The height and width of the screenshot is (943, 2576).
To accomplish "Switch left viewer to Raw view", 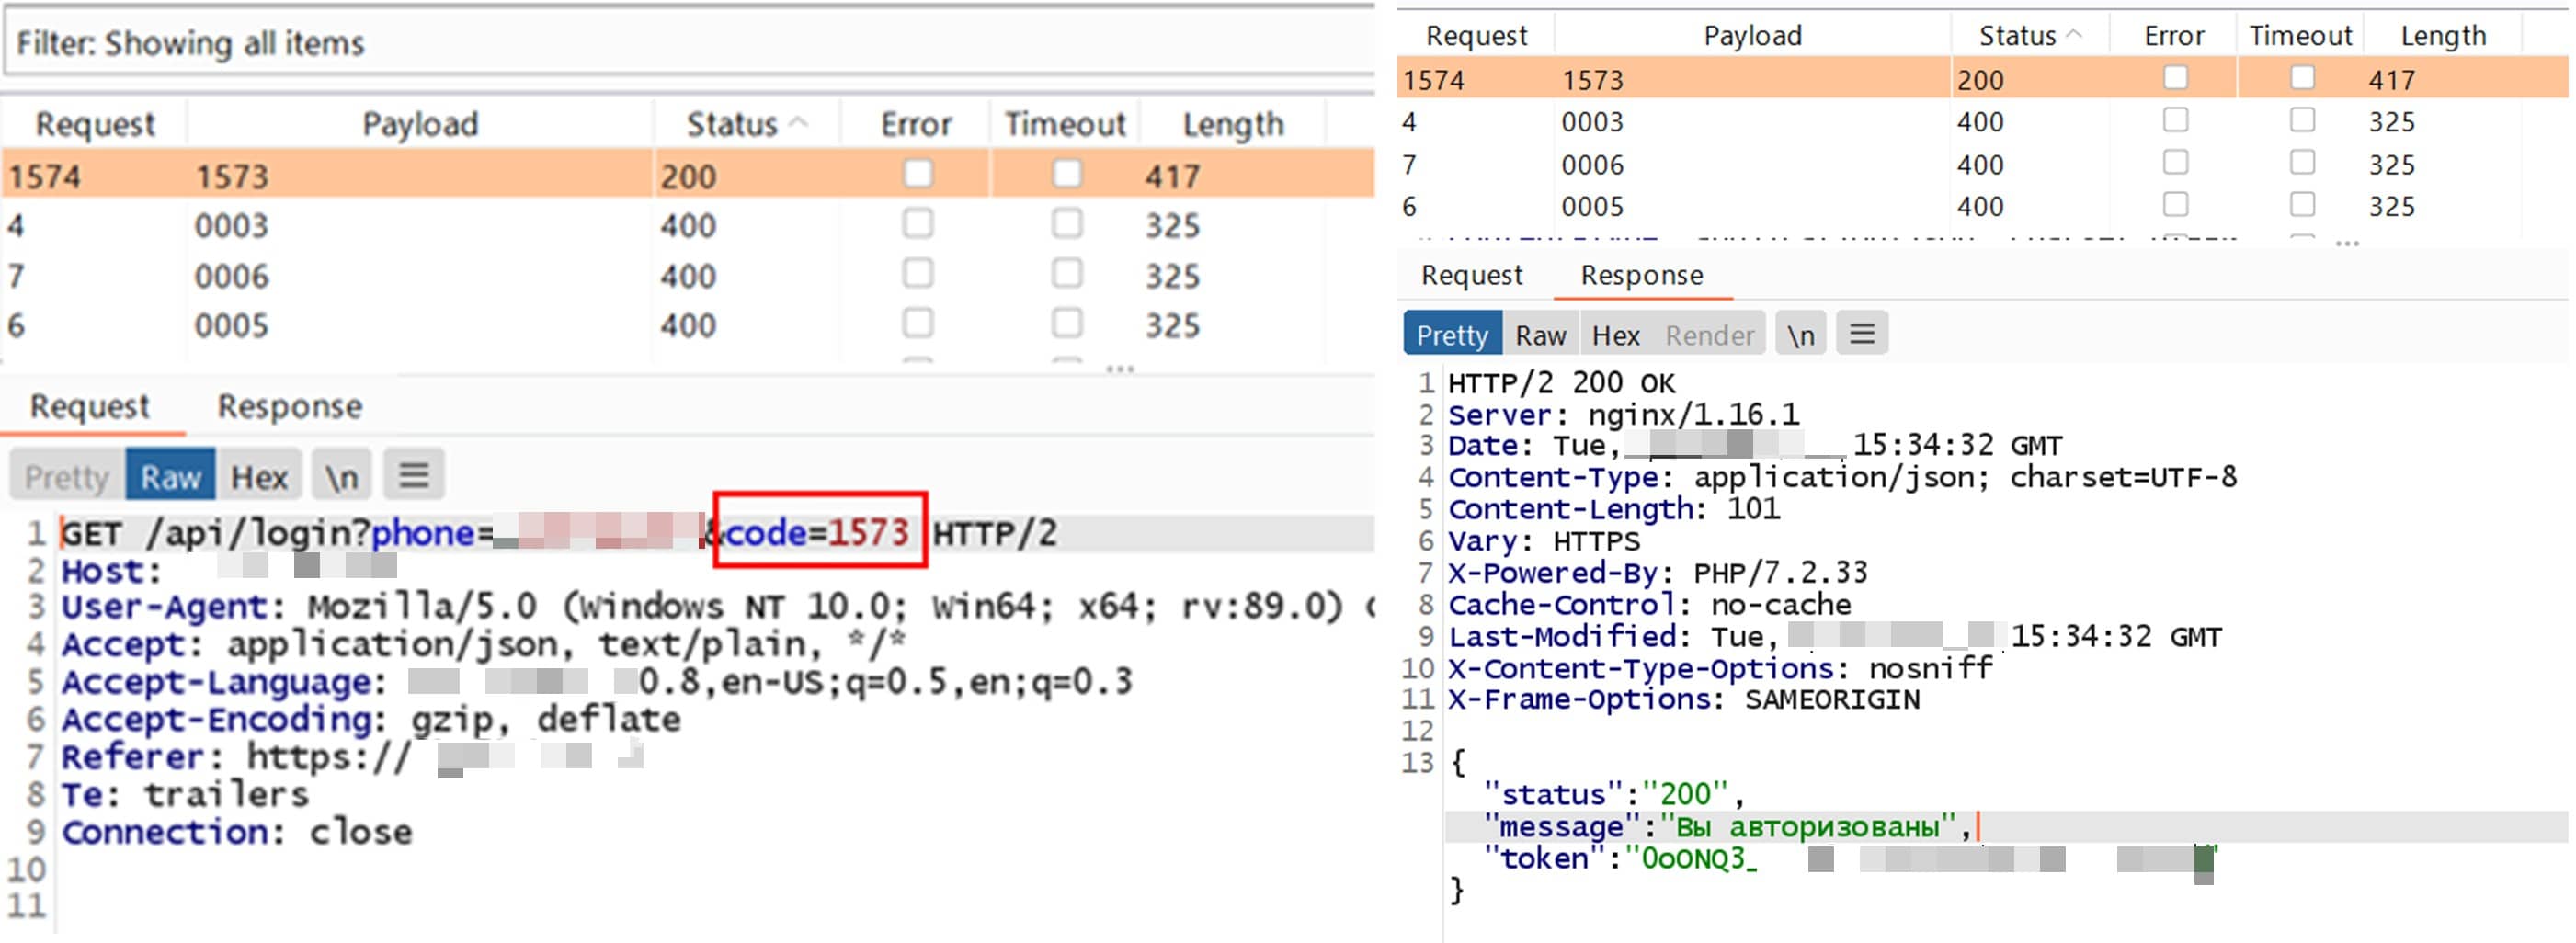I will coord(170,476).
